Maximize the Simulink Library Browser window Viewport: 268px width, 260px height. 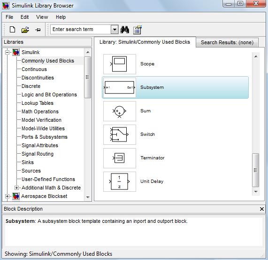(240, 4)
